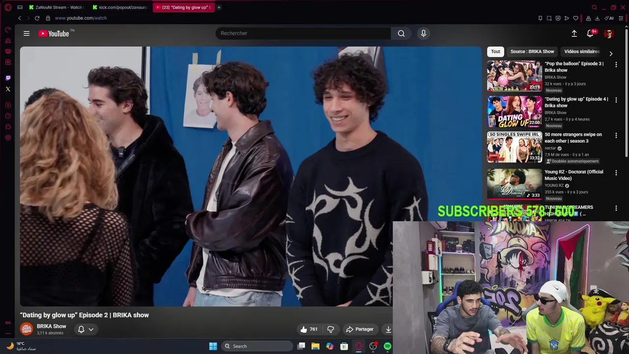
Task: Open Windows Start menu
Action: pos(213,346)
